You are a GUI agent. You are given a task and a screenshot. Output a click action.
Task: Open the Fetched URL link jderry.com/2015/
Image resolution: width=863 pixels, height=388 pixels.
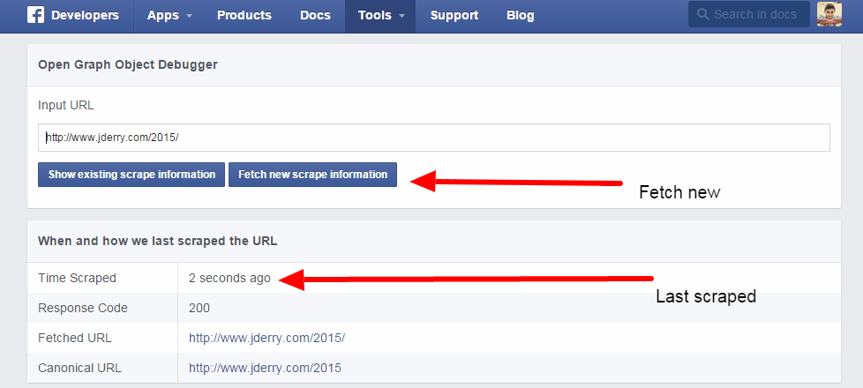267,338
